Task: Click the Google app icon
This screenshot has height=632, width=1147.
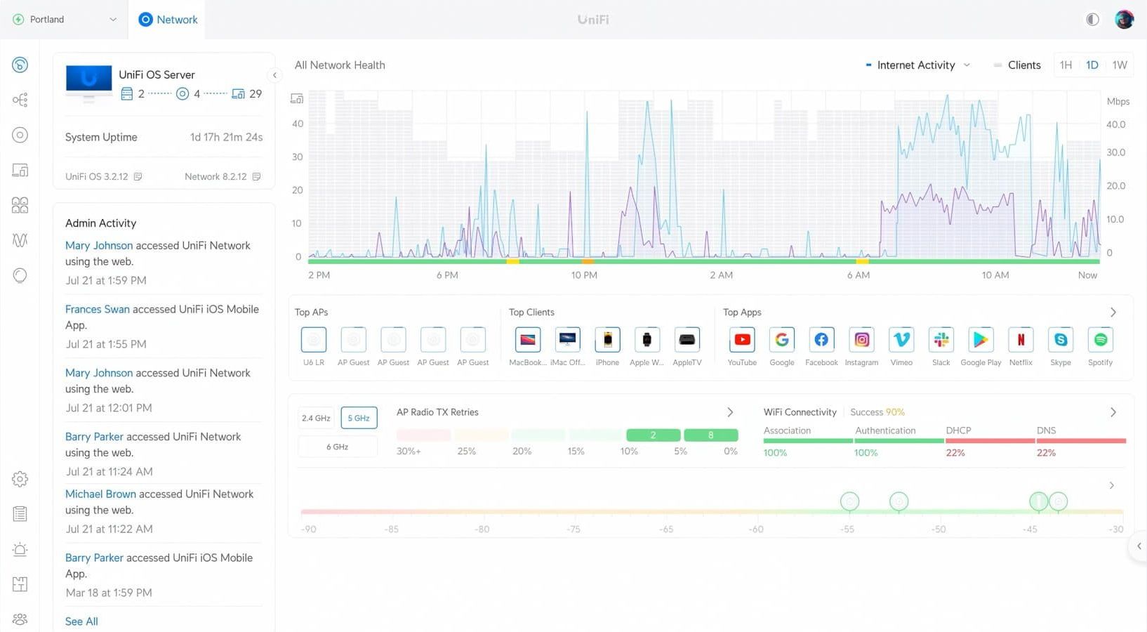Action: [x=782, y=340]
